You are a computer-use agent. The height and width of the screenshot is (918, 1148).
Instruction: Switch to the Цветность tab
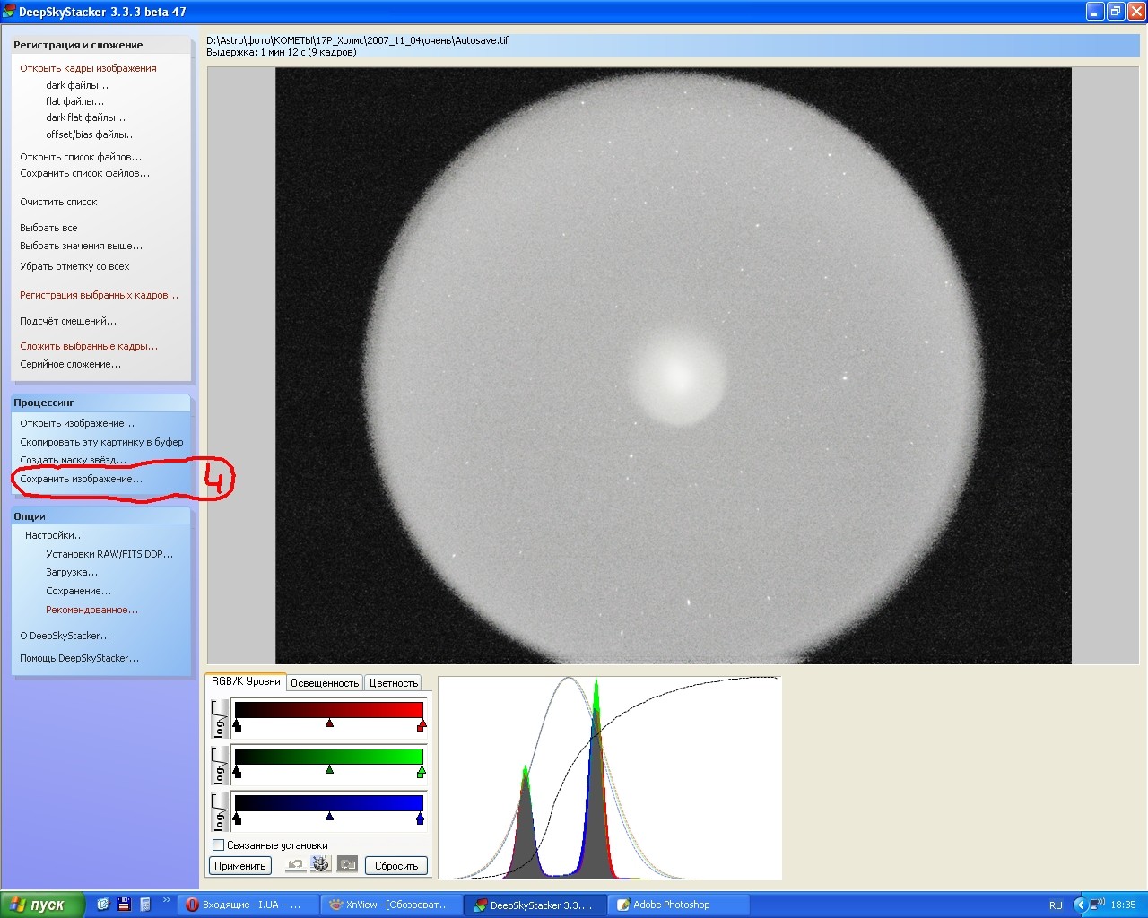pos(394,683)
